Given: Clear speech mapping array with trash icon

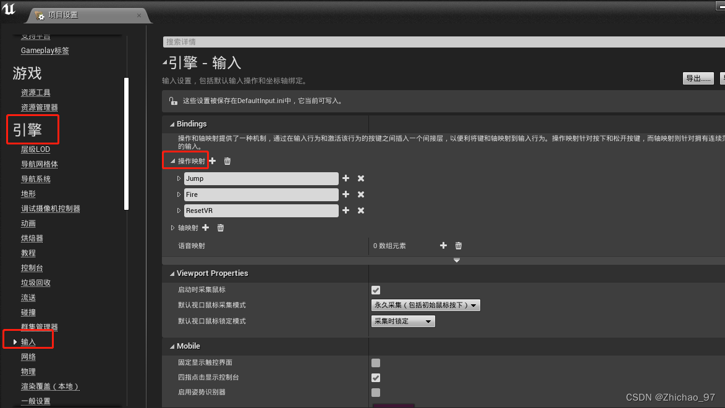Looking at the screenshot, I should 459,246.
